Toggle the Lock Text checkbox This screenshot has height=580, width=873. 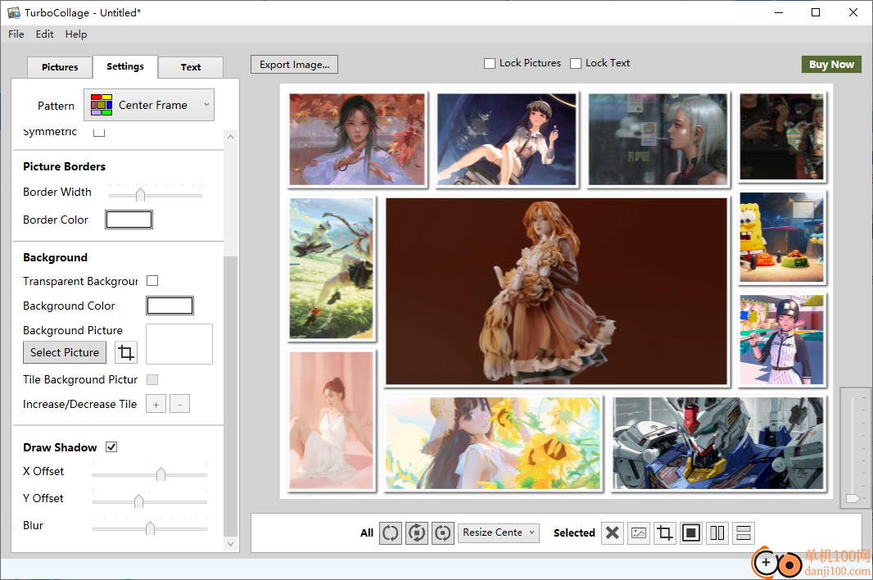click(576, 64)
